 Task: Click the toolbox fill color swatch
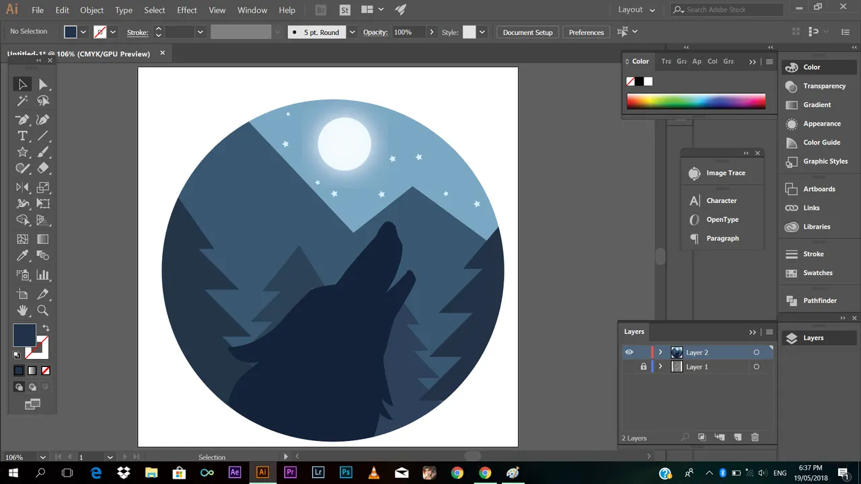[x=24, y=334]
